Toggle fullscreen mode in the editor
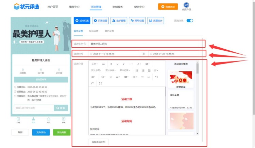 tap(100, 83)
